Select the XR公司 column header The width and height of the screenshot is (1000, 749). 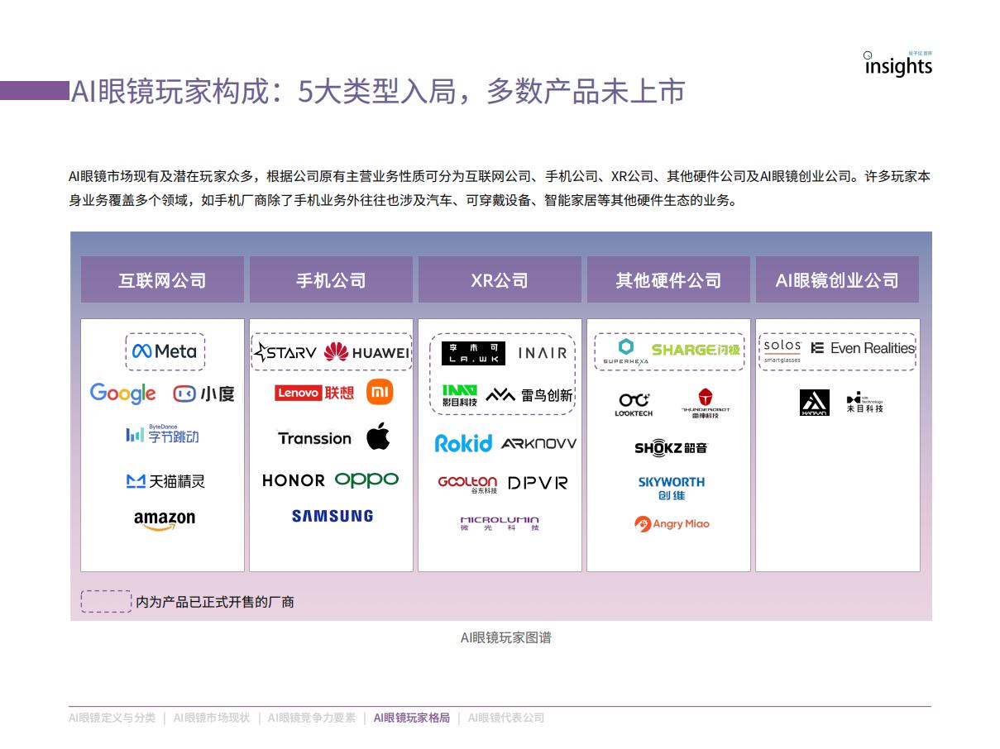(x=500, y=279)
